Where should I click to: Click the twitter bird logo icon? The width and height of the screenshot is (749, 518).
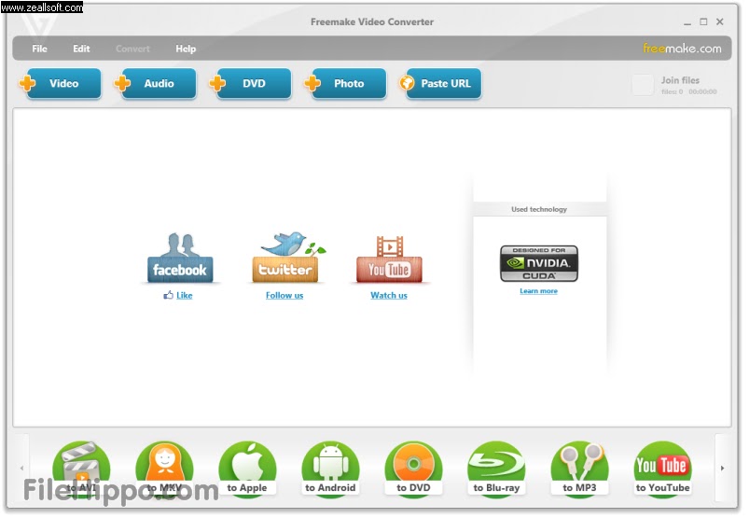(x=288, y=258)
